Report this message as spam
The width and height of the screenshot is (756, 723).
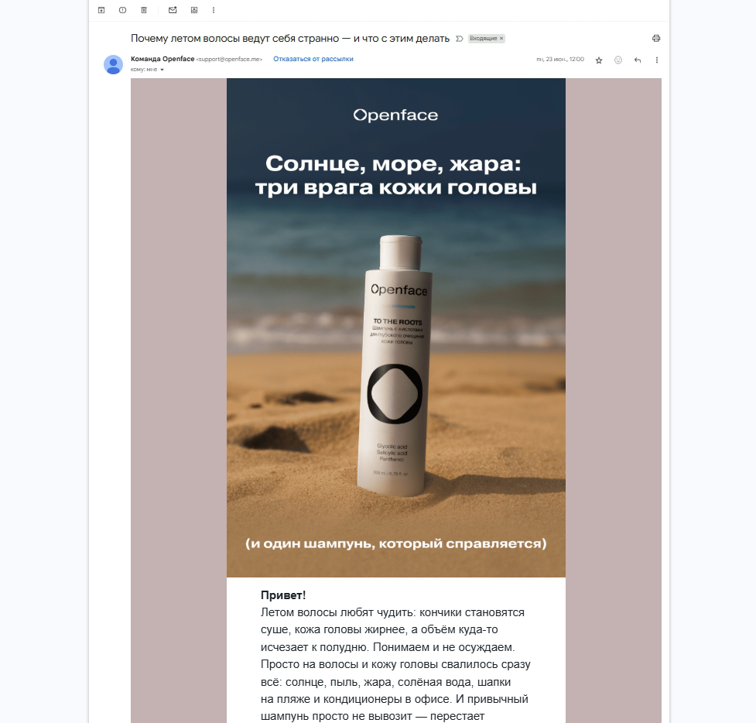(x=122, y=10)
